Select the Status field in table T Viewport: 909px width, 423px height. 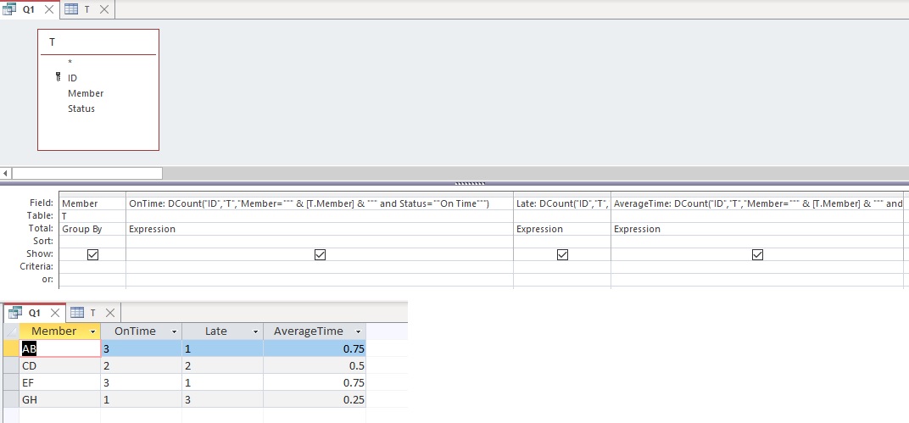pos(81,109)
